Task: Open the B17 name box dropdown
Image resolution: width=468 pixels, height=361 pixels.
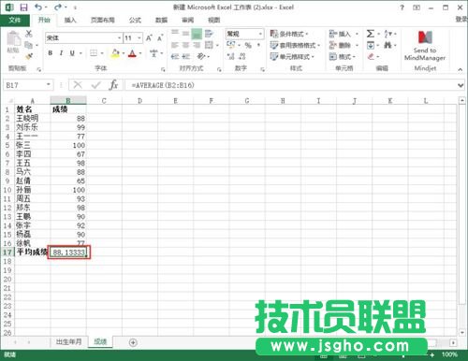Action: [49, 85]
